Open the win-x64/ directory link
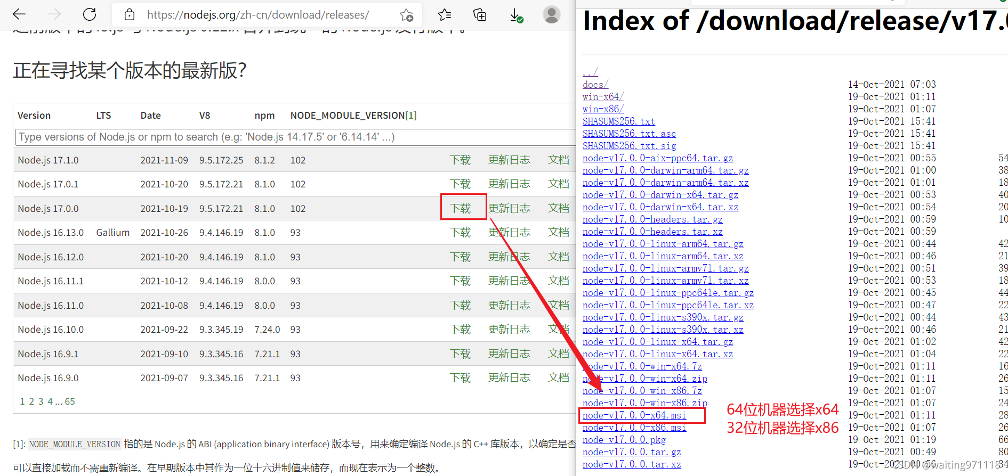Image resolution: width=1008 pixels, height=476 pixels. click(603, 96)
